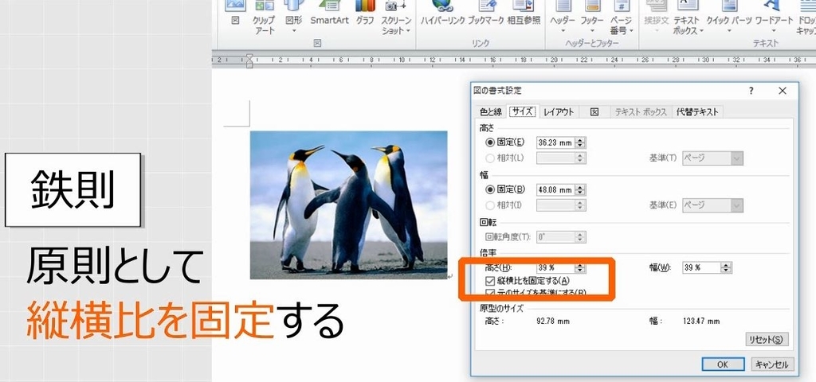The image size is (816, 382).
Task: Insert a SmartArt graphic
Action: point(329,14)
